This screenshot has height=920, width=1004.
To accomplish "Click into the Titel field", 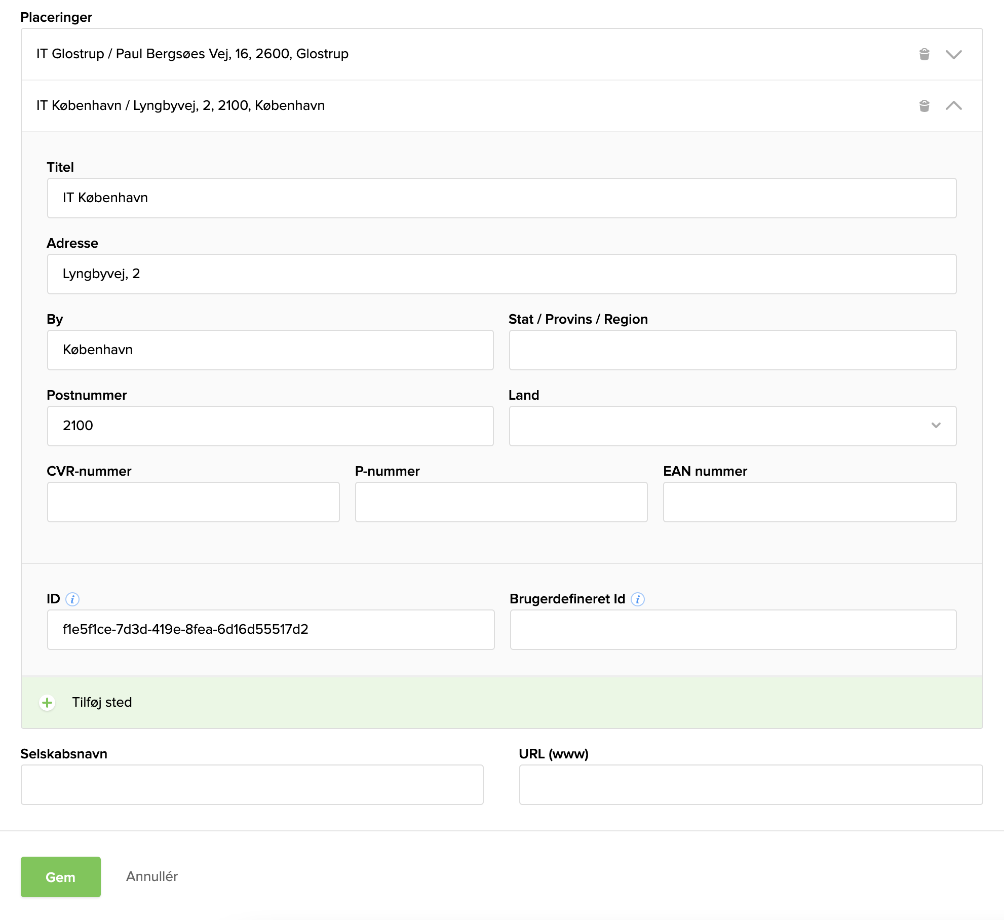I will pos(501,198).
